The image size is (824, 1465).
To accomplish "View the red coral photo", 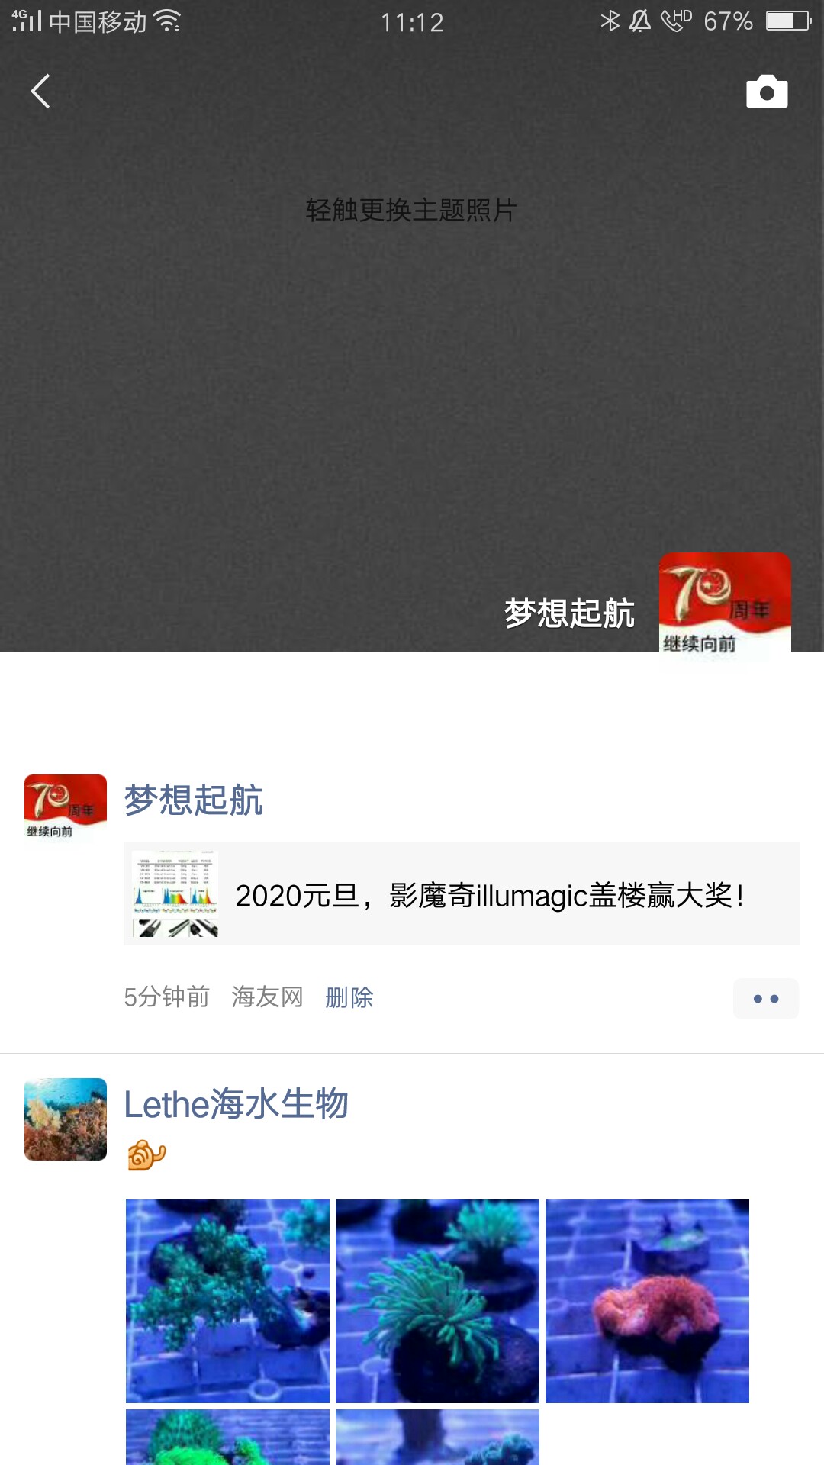I will [x=647, y=1301].
